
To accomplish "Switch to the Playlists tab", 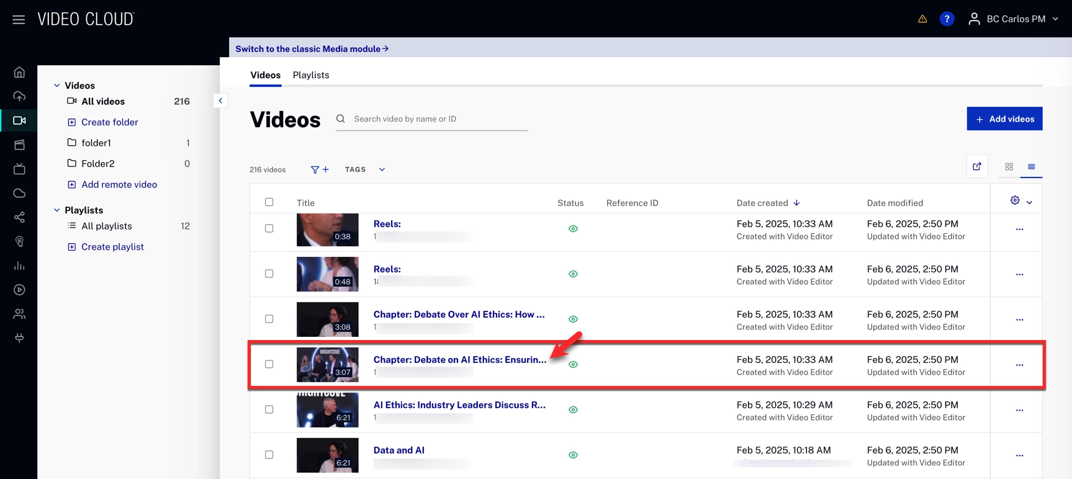I will (x=310, y=75).
